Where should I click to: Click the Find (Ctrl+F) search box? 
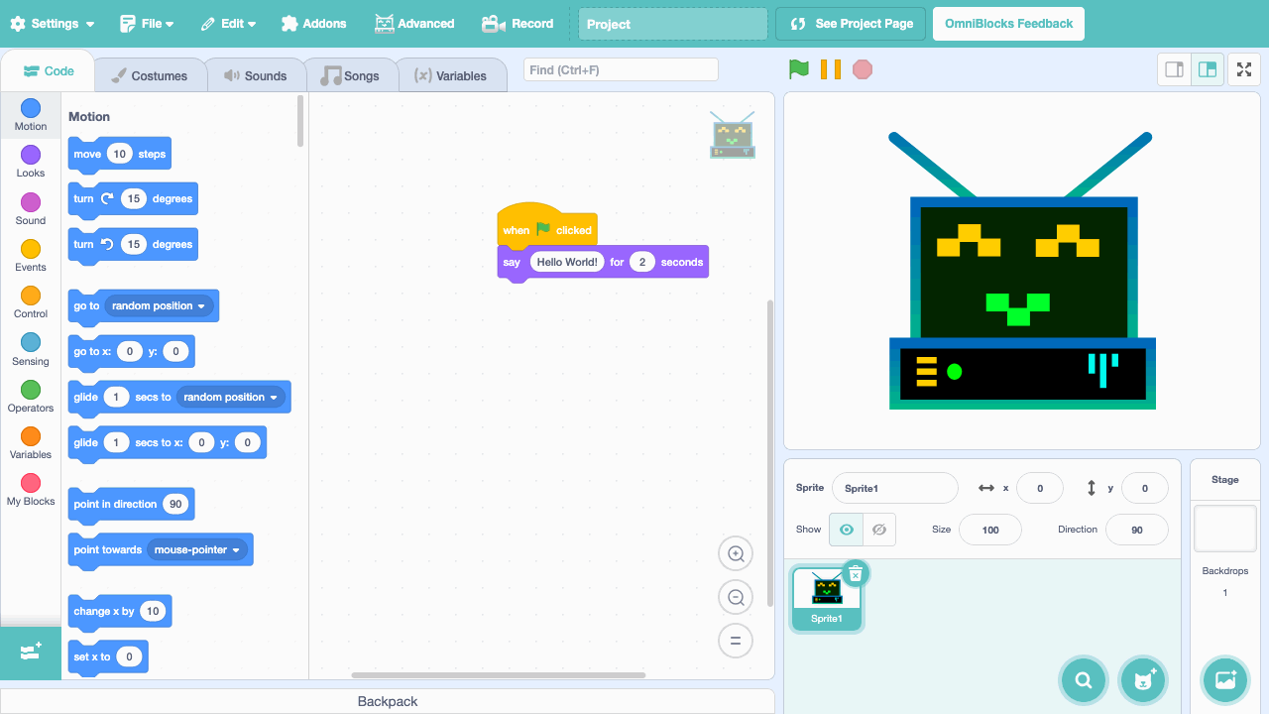pos(621,69)
